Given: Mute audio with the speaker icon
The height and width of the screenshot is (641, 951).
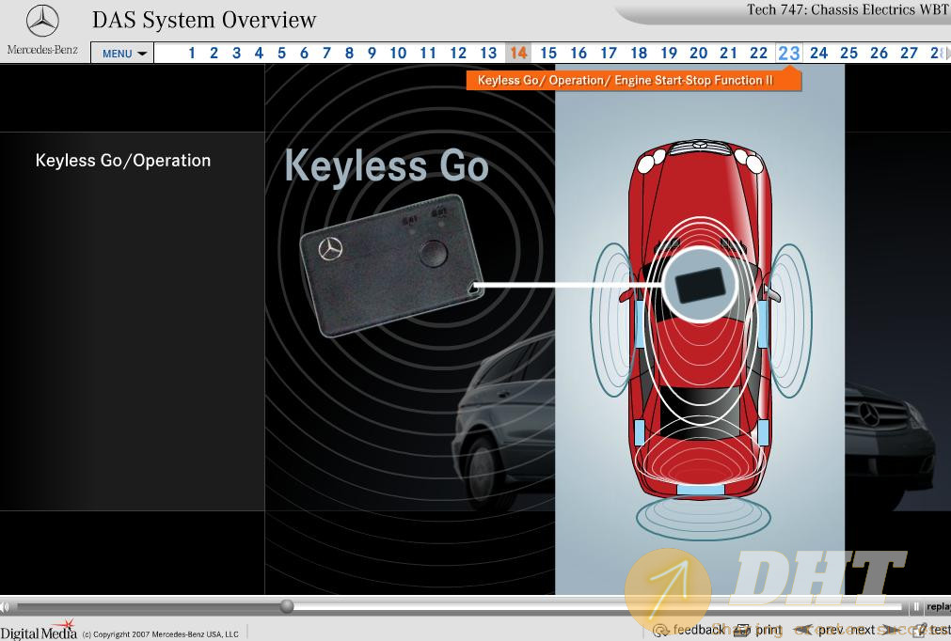Looking at the screenshot, I should pos(5,606).
